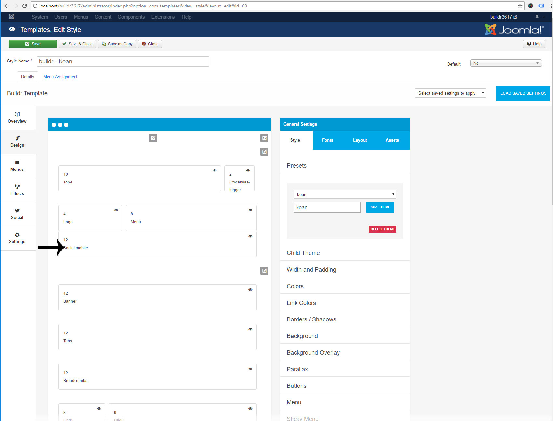Open Overview sidebar section
Image resolution: width=553 pixels, height=421 pixels.
click(x=17, y=118)
